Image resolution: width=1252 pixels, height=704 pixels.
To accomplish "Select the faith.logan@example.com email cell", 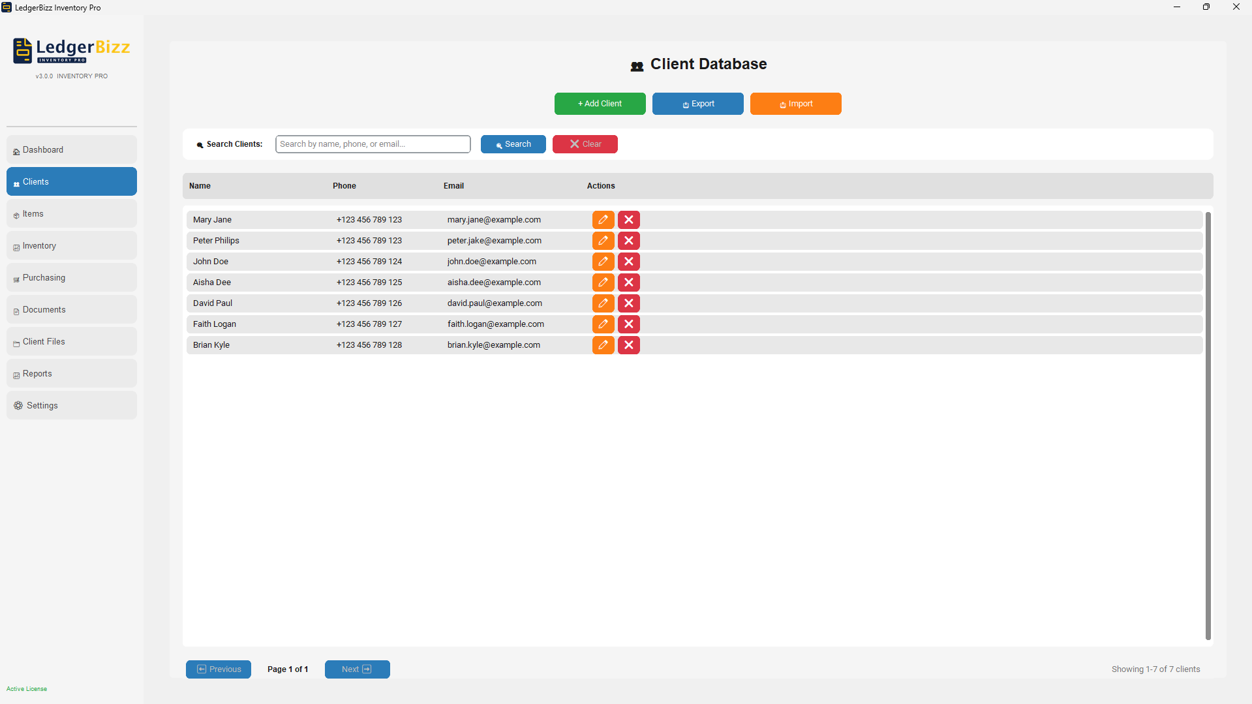I will point(495,324).
